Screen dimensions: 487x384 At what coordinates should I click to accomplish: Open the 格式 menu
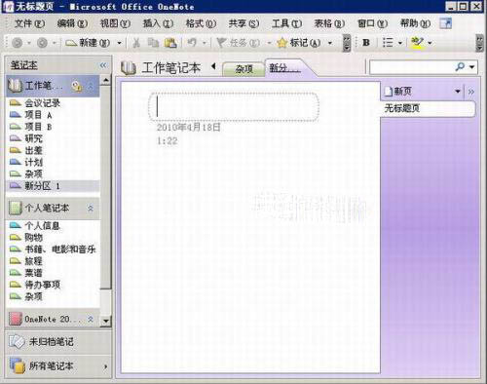tap(201, 23)
